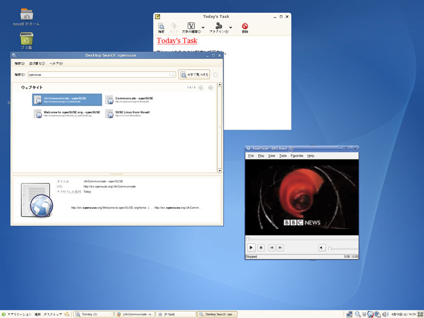Expand the text style dropdown in Tomboy

pos(203,28)
